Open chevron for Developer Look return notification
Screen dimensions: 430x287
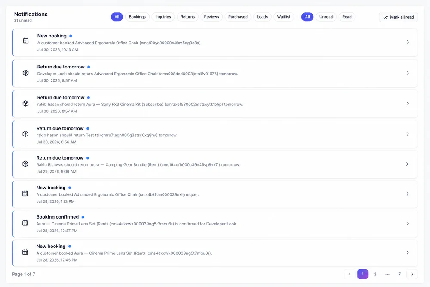[x=408, y=73]
